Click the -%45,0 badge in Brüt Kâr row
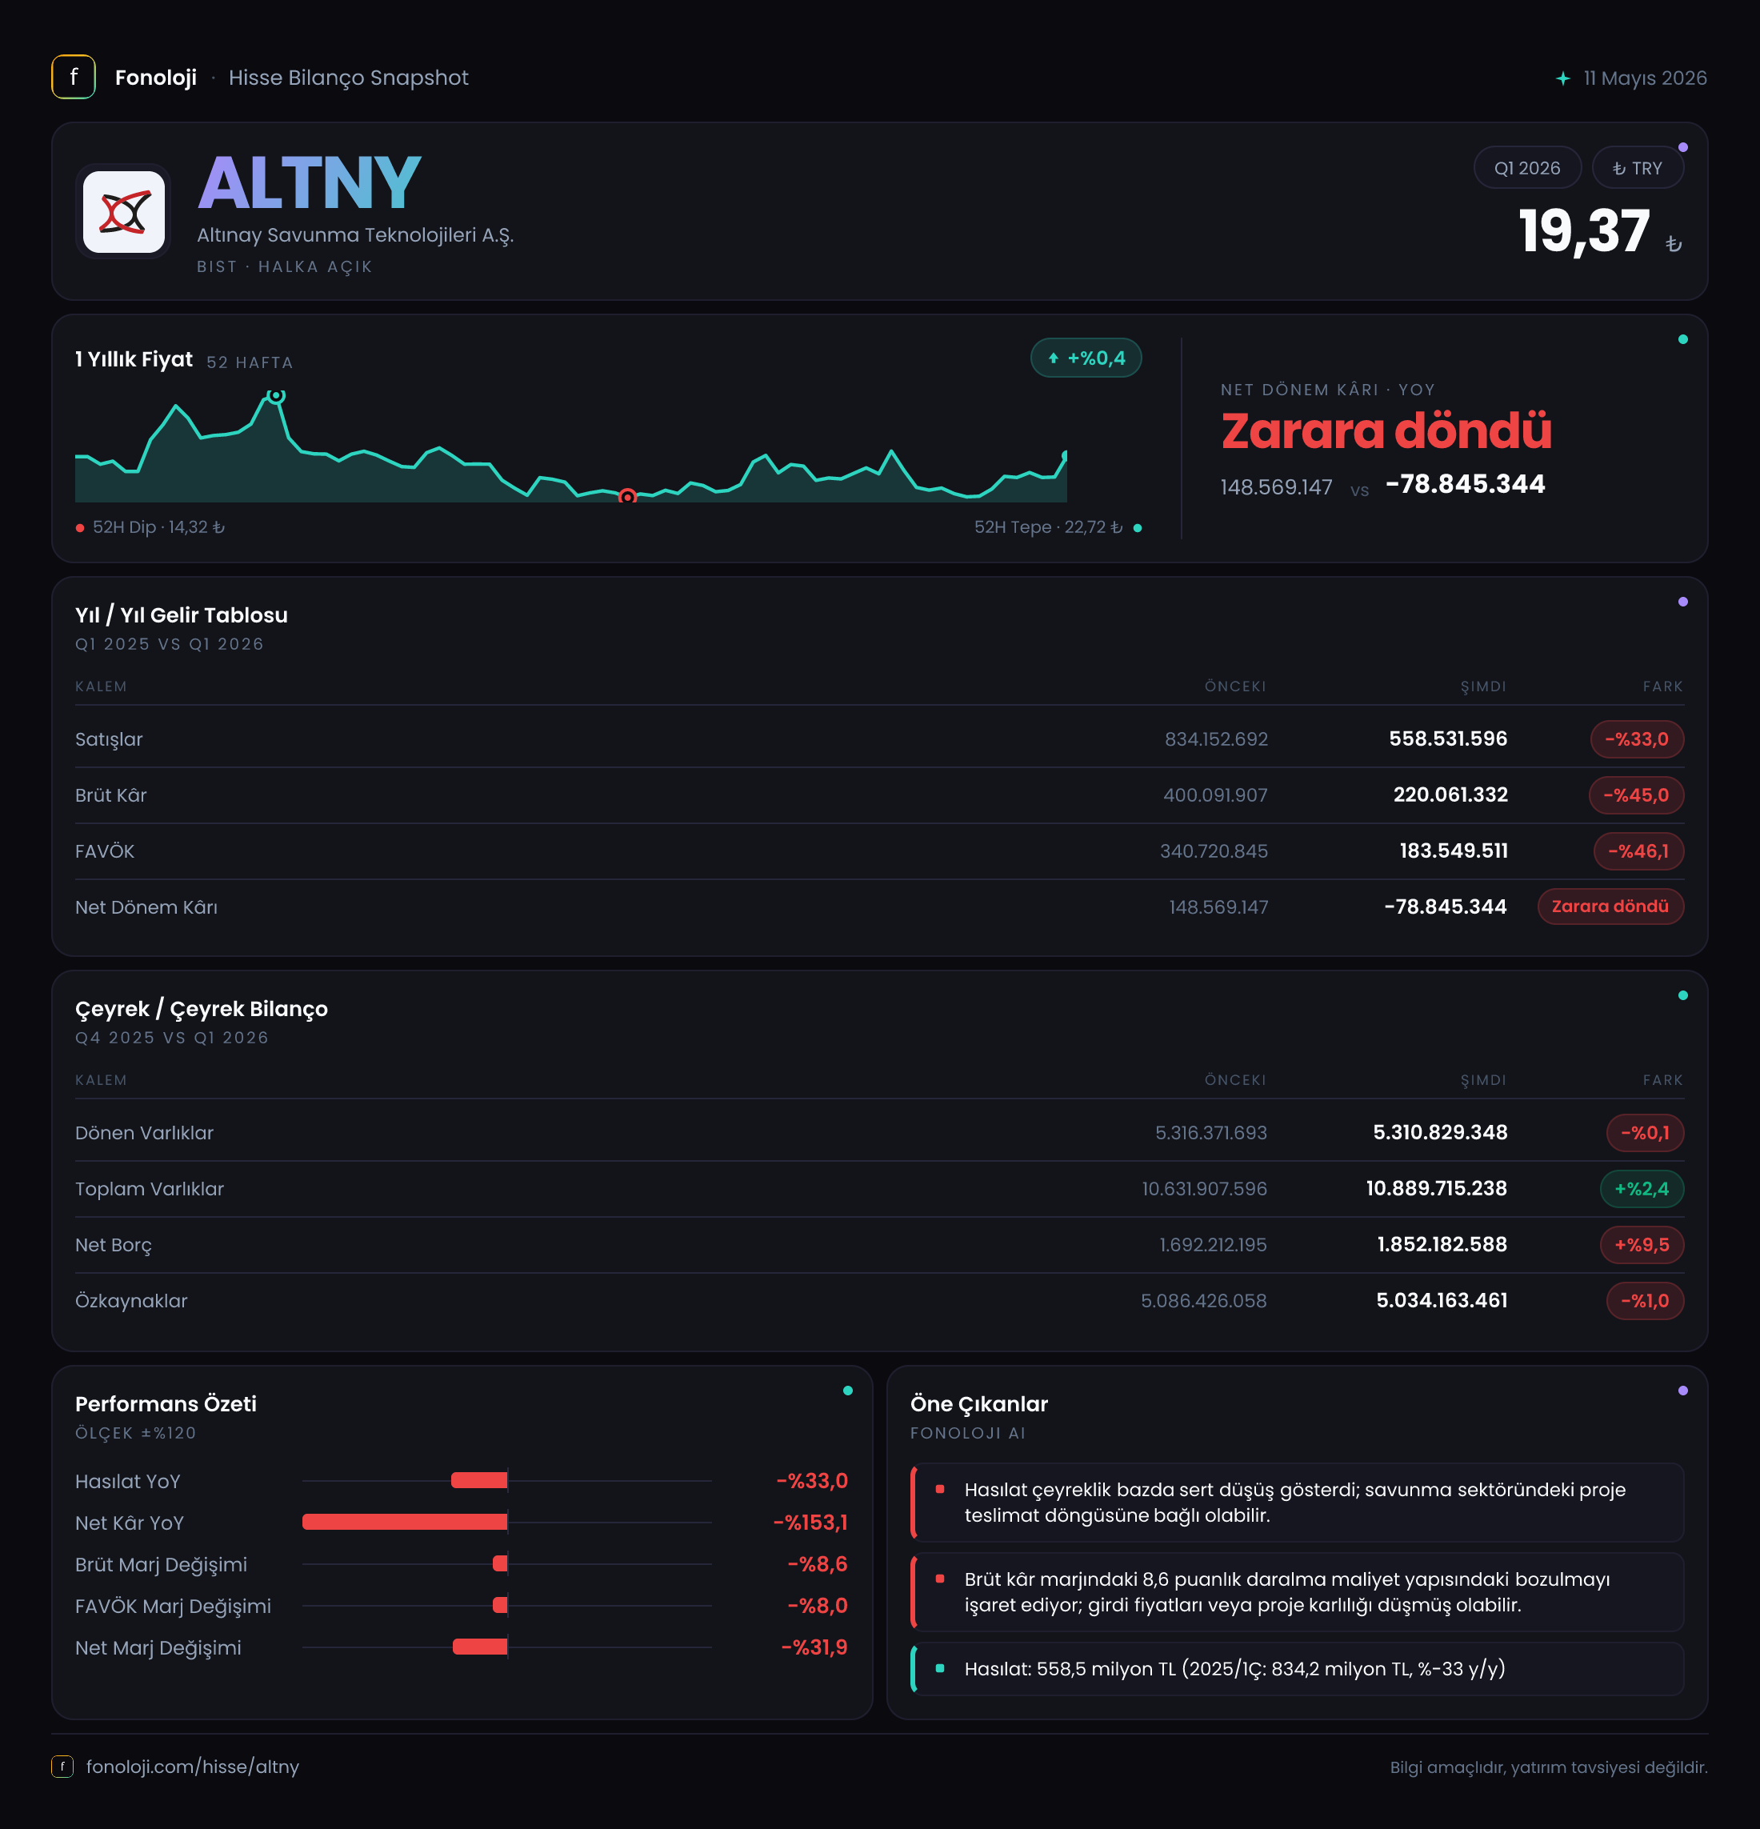1760x1829 pixels. (x=1636, y=795)
